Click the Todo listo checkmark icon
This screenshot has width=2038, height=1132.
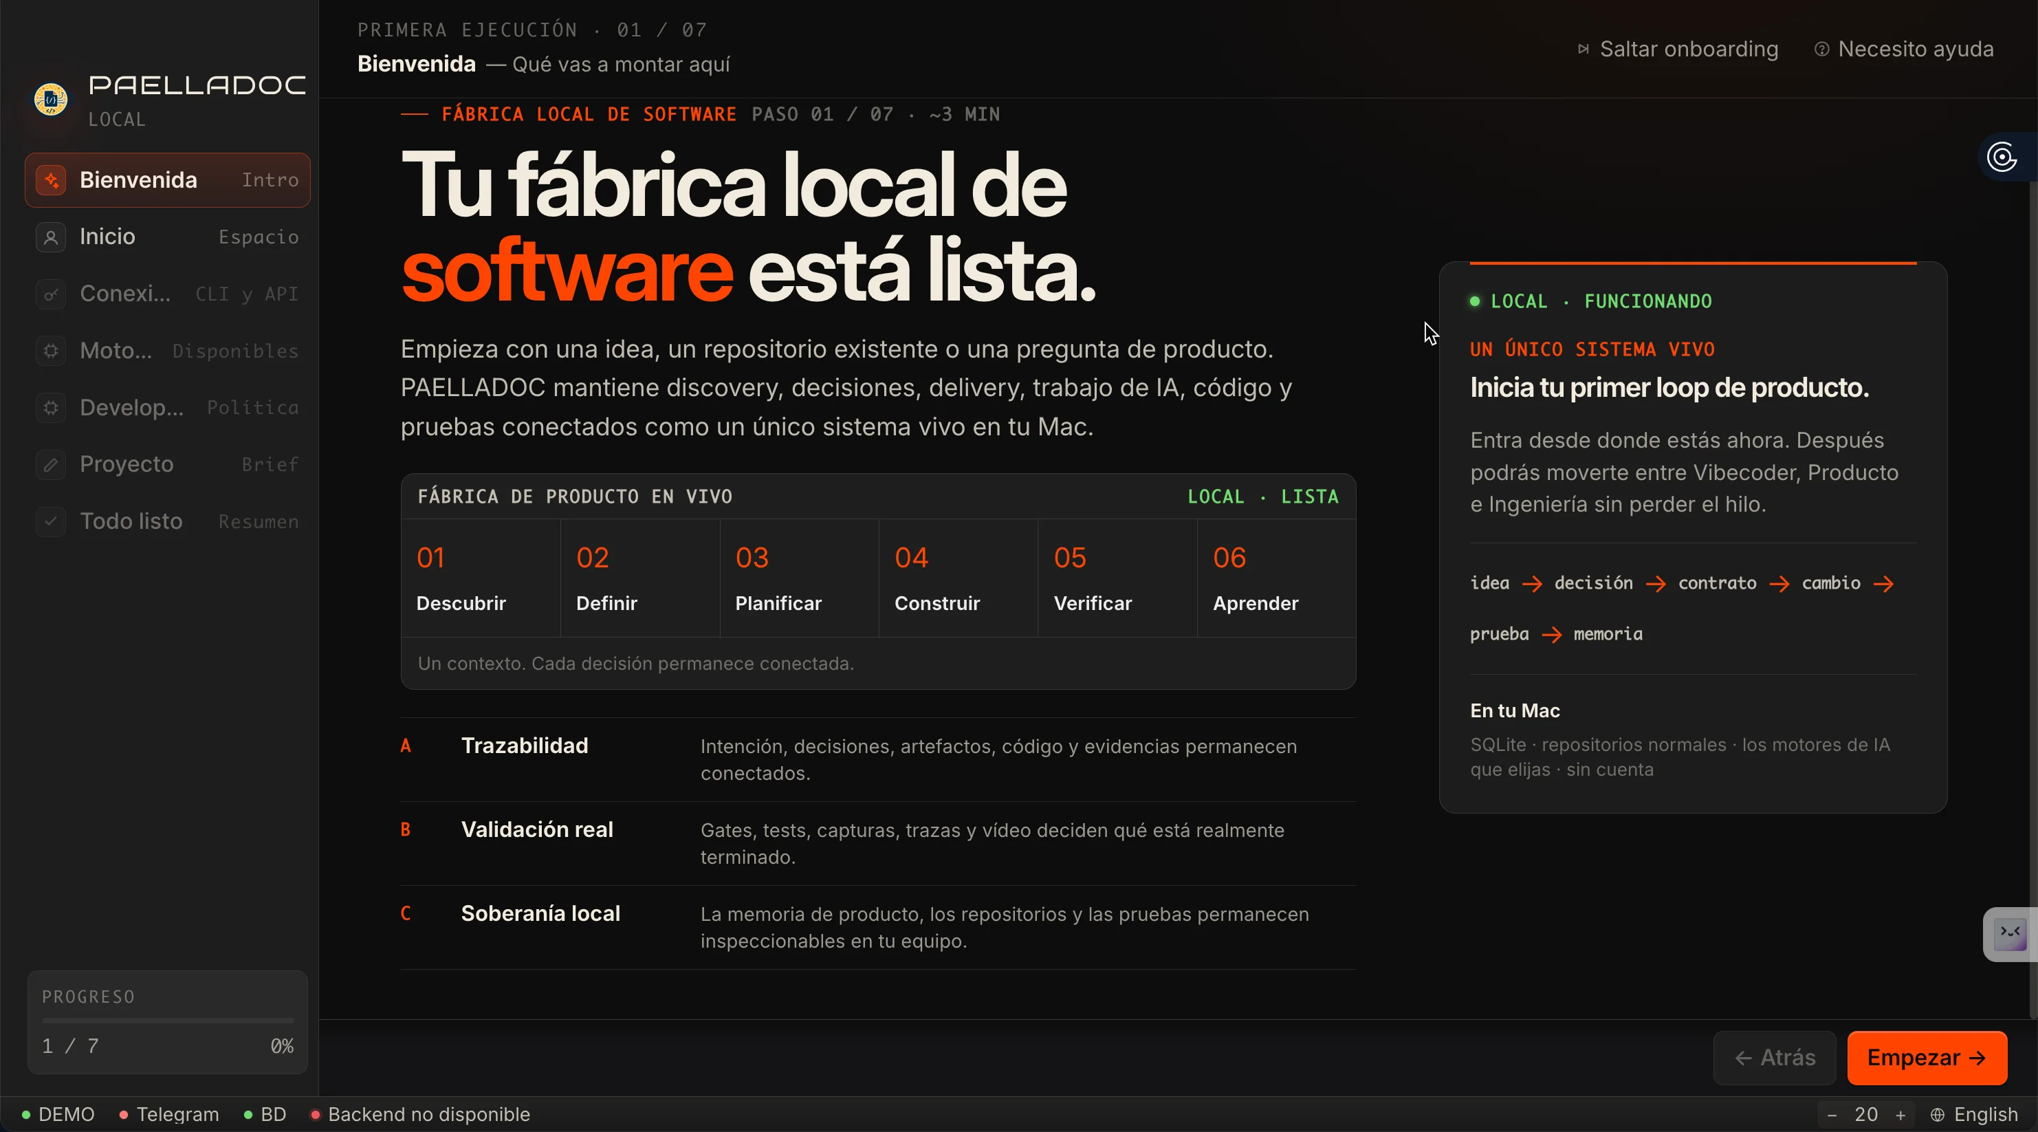click(x=51, y=521)
